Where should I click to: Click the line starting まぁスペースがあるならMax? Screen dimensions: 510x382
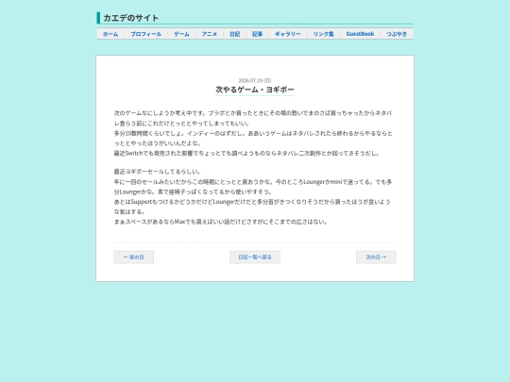tap(221, 222)
